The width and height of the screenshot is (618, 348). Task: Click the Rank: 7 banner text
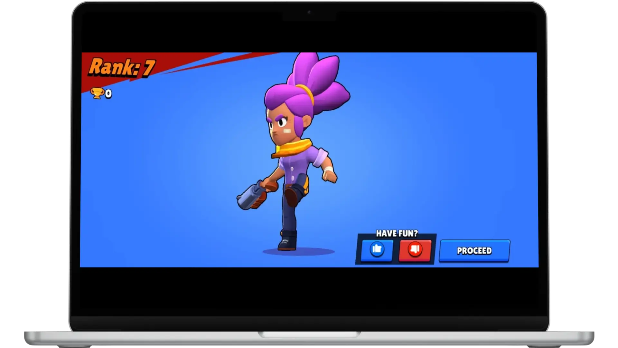(x=122, y=67)
